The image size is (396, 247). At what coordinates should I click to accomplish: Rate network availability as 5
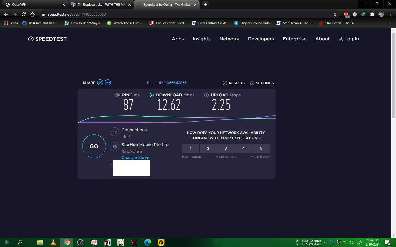point(261,148)
